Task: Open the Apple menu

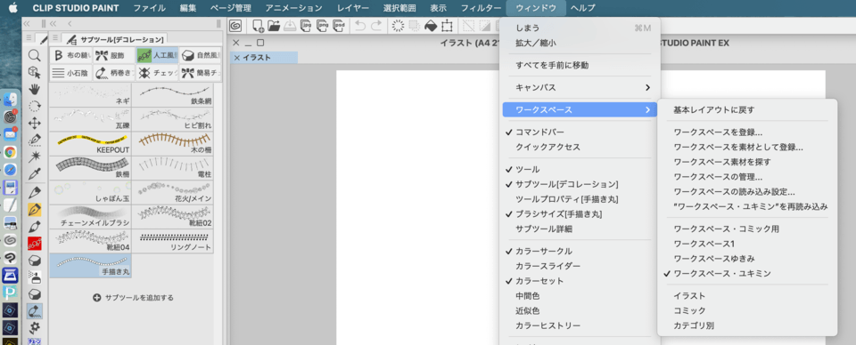Action: coord(13,8)
